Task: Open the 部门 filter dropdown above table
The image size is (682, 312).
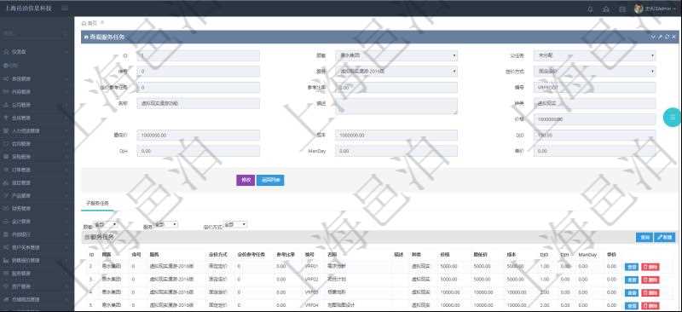Action: click(106, 224)
